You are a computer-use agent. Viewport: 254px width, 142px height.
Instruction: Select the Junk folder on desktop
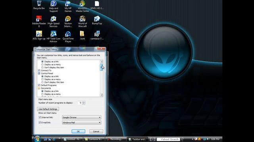(x=83, y=35)
